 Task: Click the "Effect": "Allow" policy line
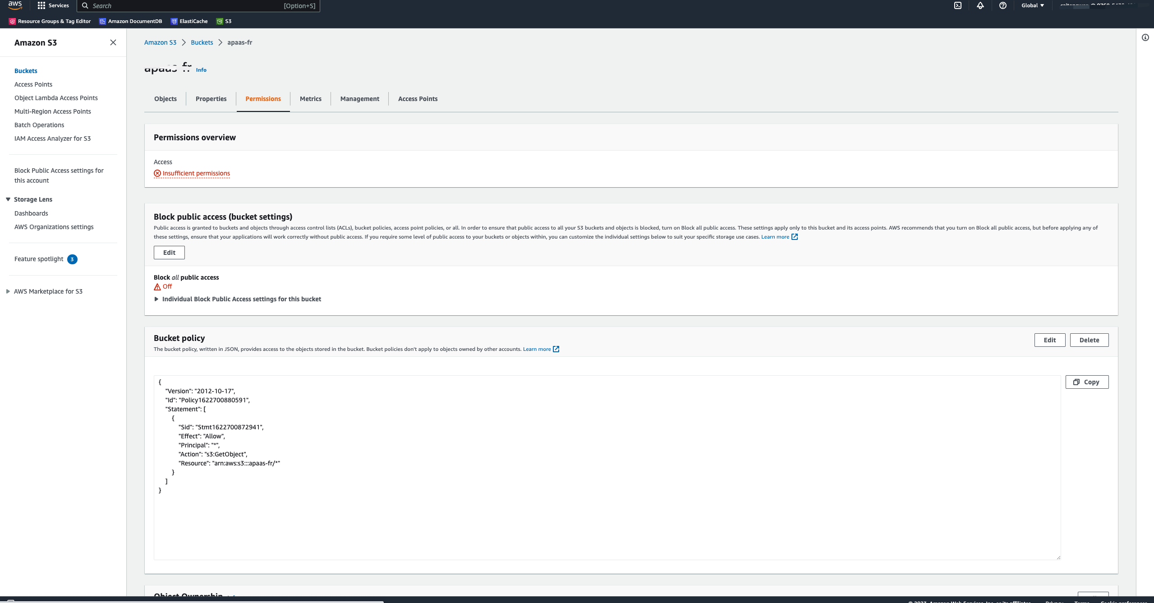pos(202,436)
